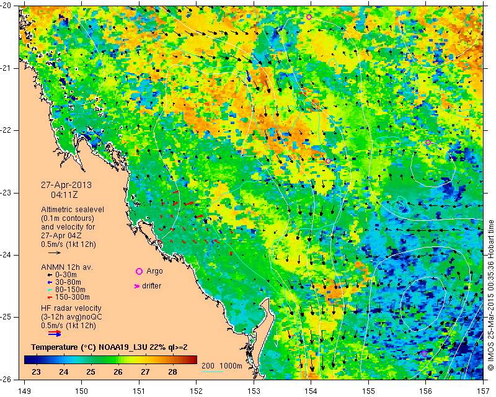Image resolution: width=496 pixels, height=397 pixels.
Task: Click longitude axis label 152
Action: [x=197, y=391]
